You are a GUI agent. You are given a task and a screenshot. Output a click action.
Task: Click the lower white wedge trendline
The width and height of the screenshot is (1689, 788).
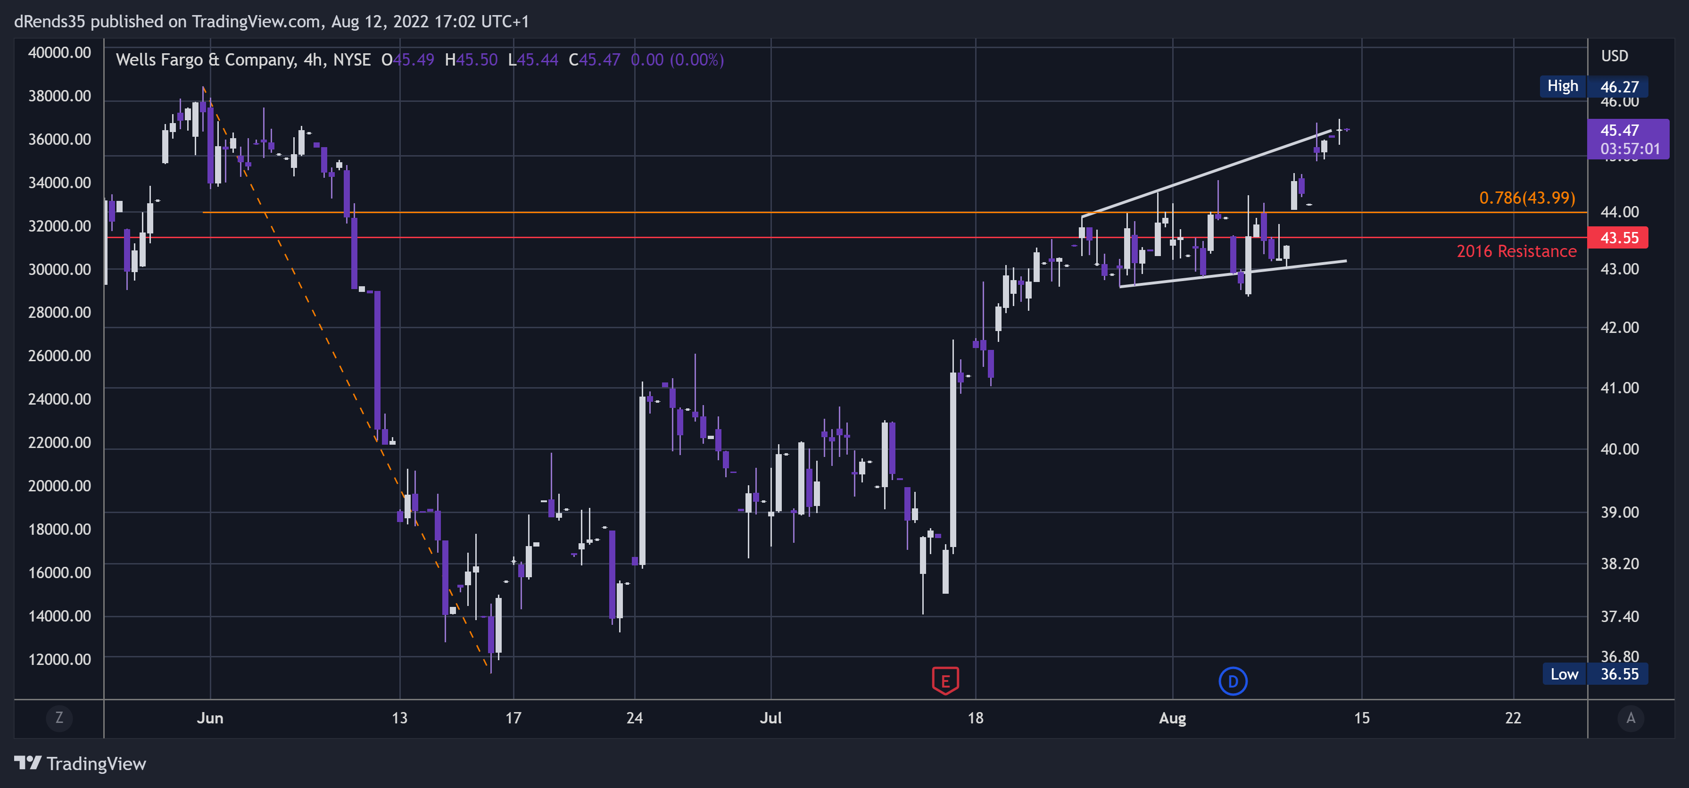(x=1233, y=274)
